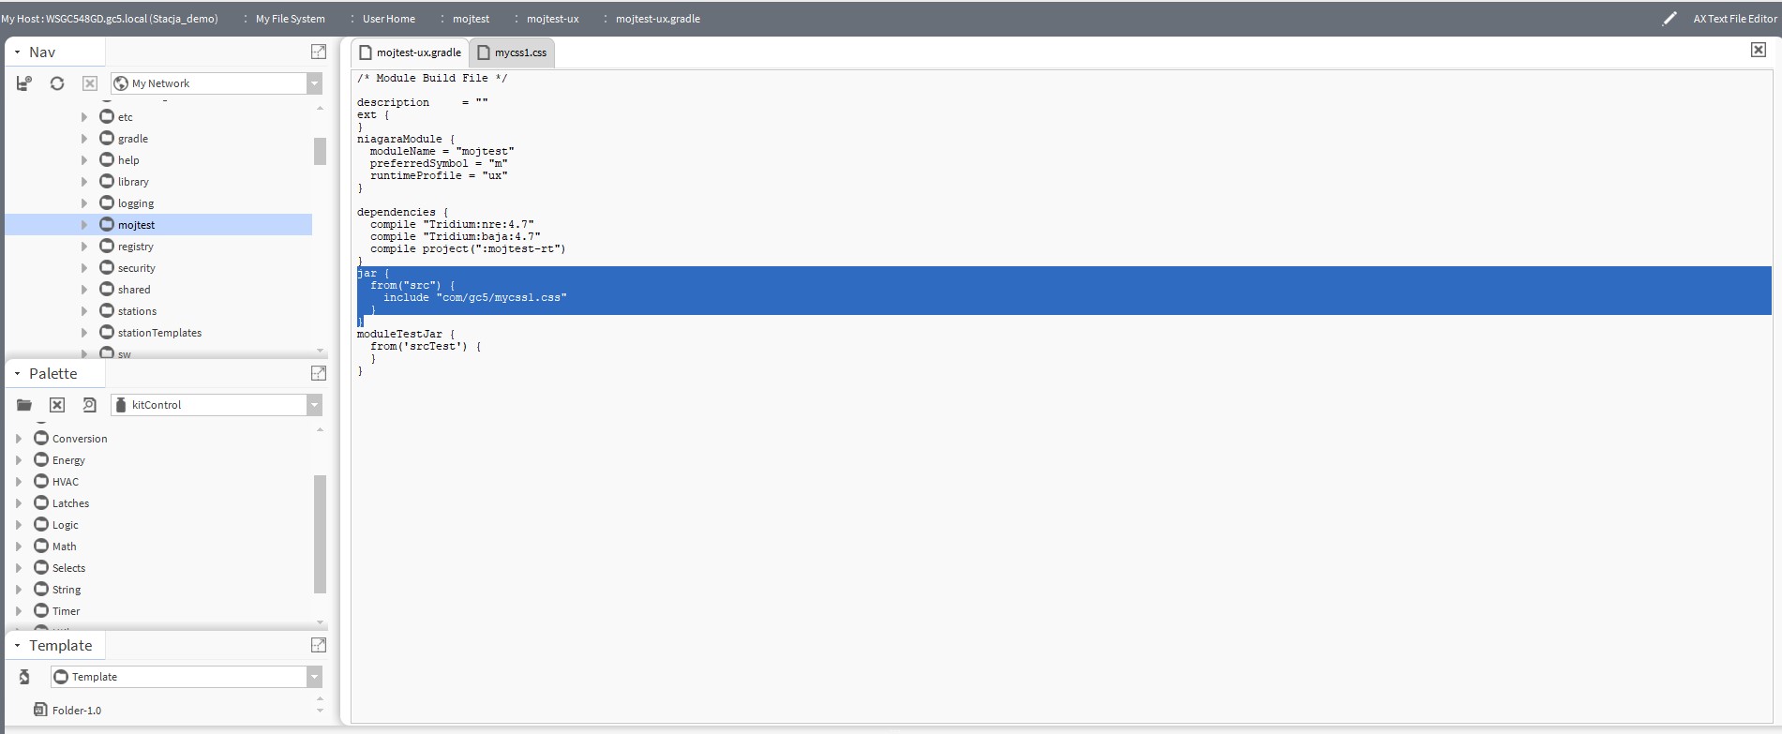Image resolution: width=1782 pixels, height=734 pixels.
Task: Expand the security folder node
Action: (x=84, y=268)
